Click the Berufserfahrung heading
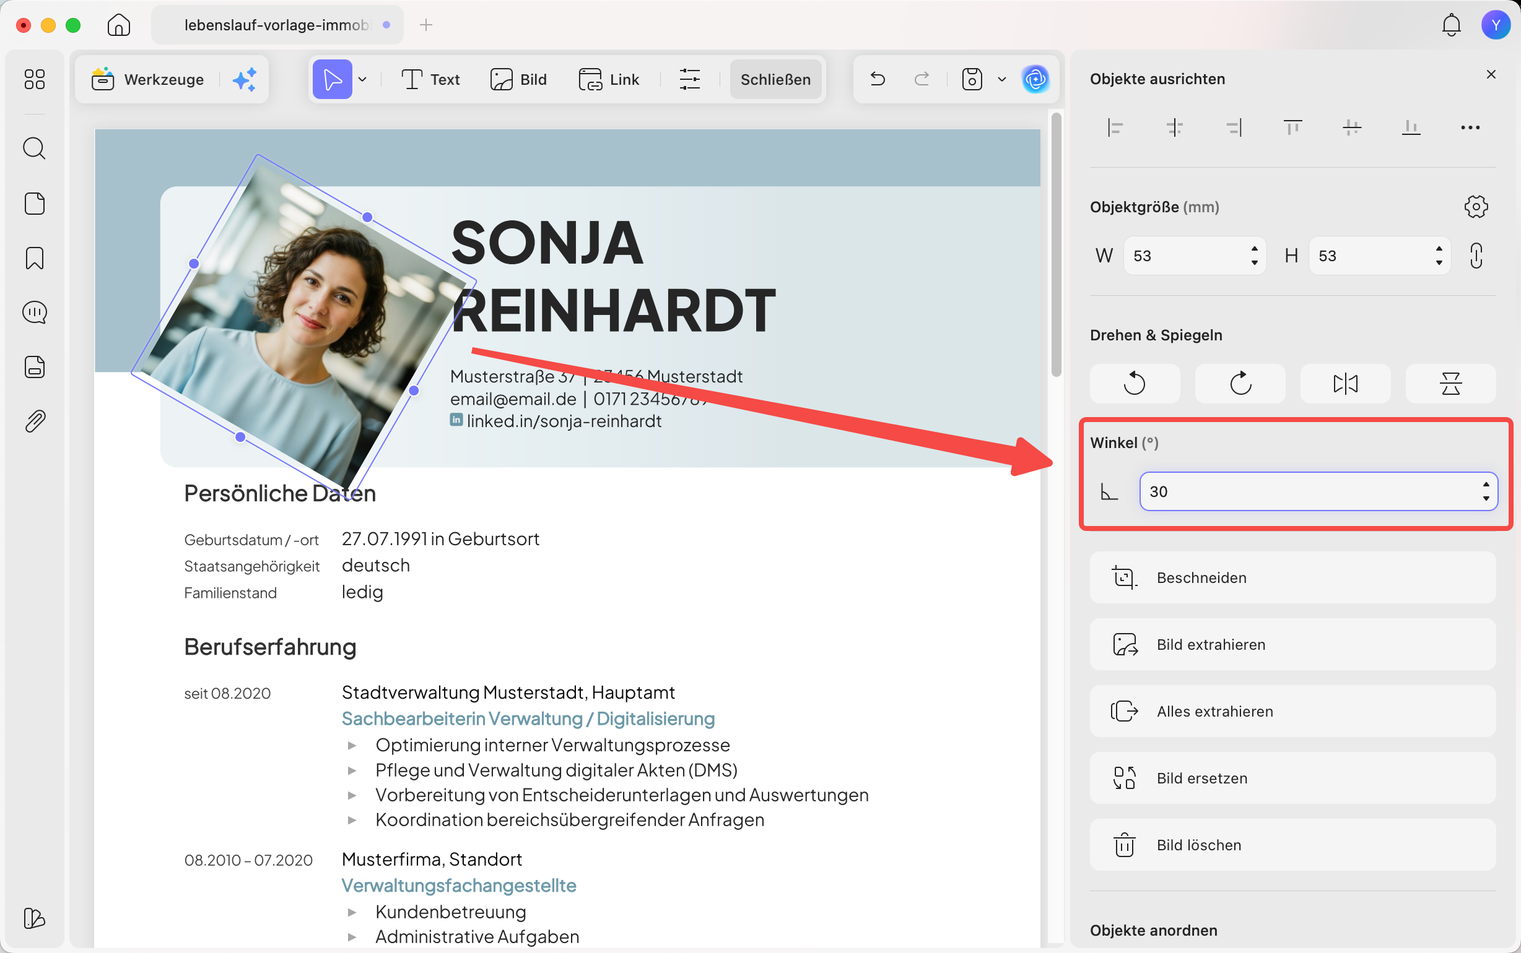Viewport: 1521px width, 953px height. tap(270, 647)
